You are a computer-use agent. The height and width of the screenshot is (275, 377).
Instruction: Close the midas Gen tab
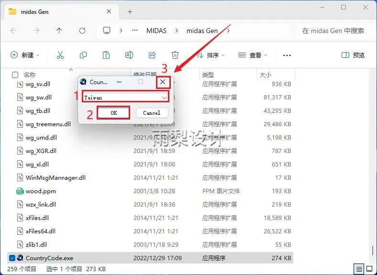pos(109,11)
